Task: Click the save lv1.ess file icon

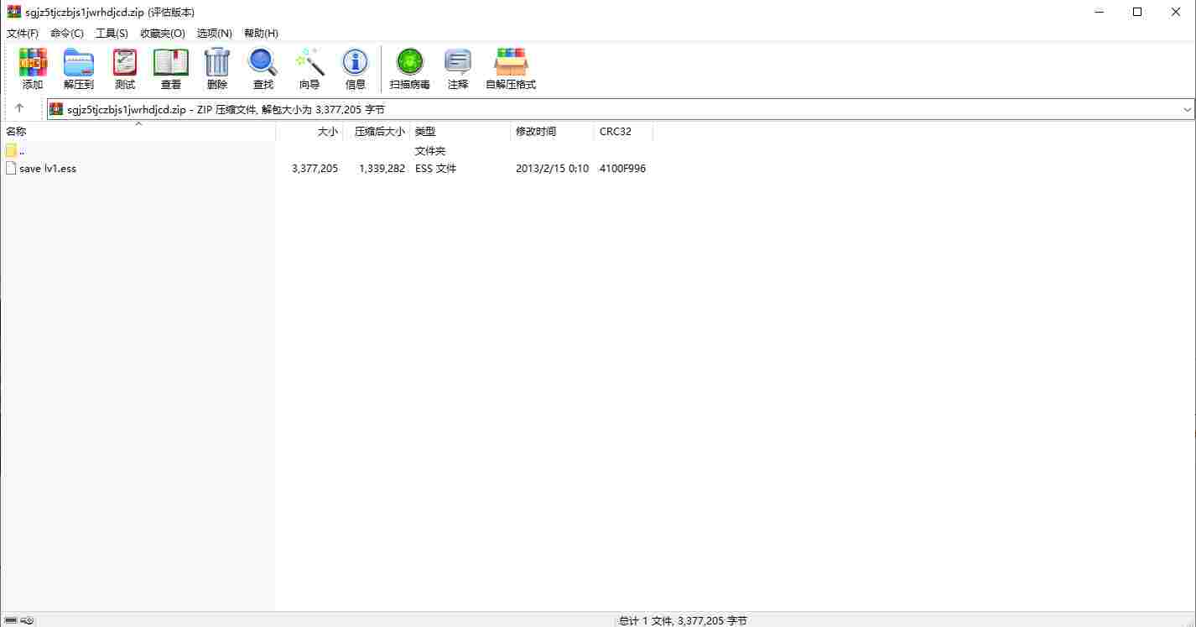Action: (x=11, y=168)
